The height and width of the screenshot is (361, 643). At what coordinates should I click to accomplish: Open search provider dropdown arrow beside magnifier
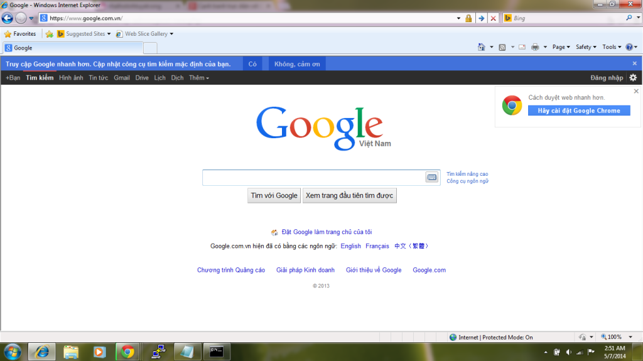click(638, 18)
